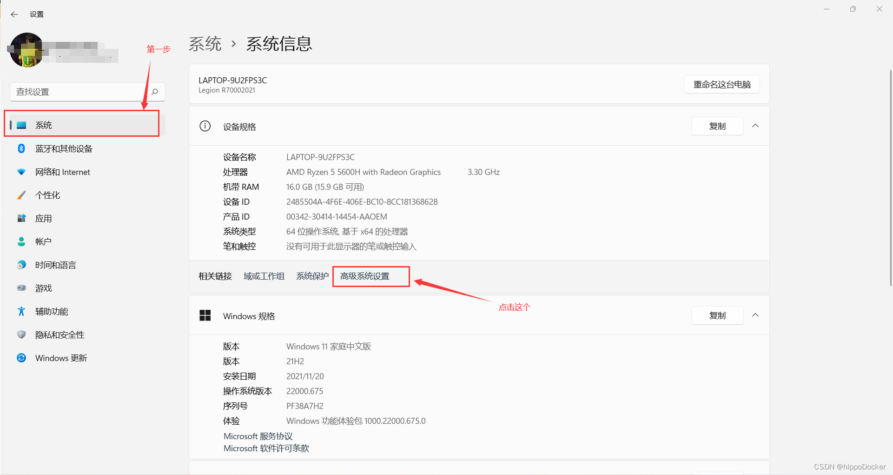Image resolution: width=893 pixels, height=475 pixels.
Task: Open 系统保护 link
Action: pos(312,276)
